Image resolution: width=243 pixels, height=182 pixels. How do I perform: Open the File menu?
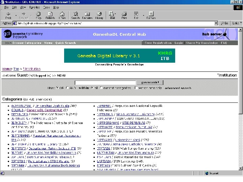coord(6,7)
